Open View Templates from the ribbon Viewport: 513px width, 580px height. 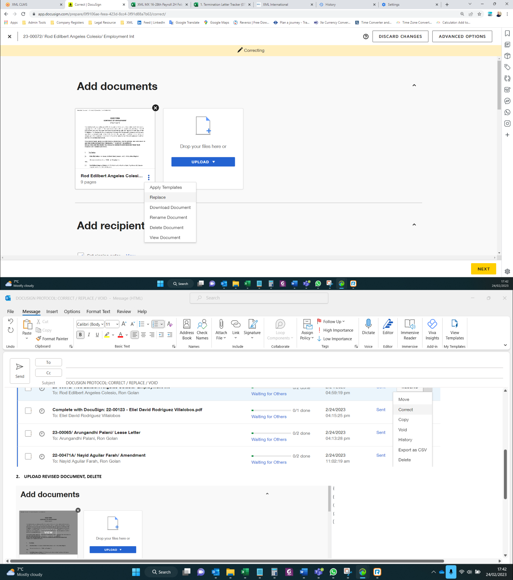(x=454, y=328)
